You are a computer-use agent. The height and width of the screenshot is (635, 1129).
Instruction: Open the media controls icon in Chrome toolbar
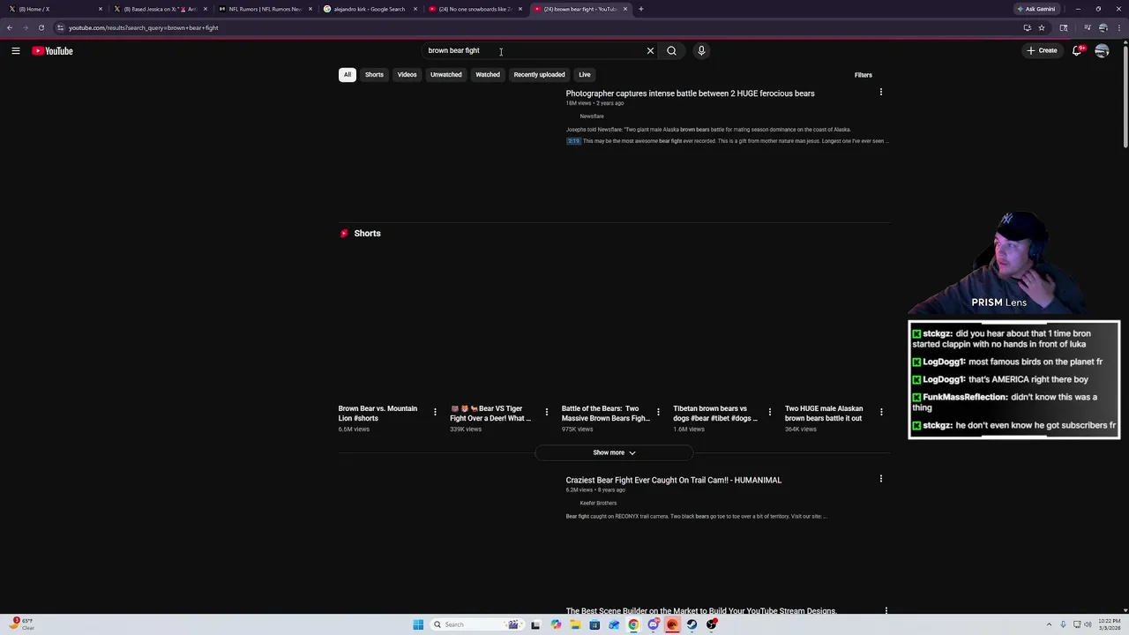pos(1087,27)
